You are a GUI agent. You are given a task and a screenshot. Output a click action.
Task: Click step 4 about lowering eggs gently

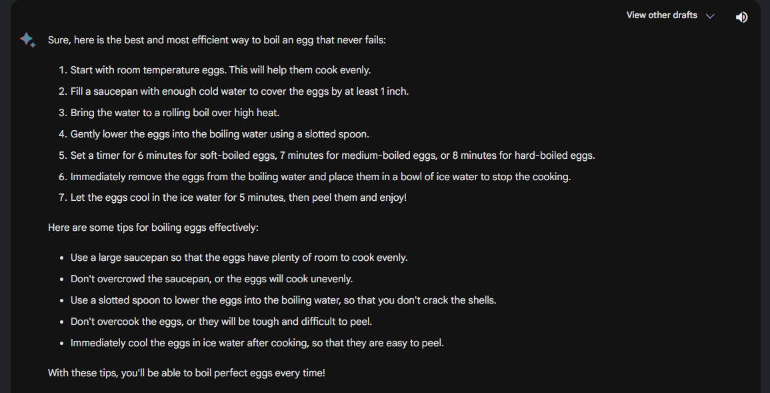(x=219, y=134)
